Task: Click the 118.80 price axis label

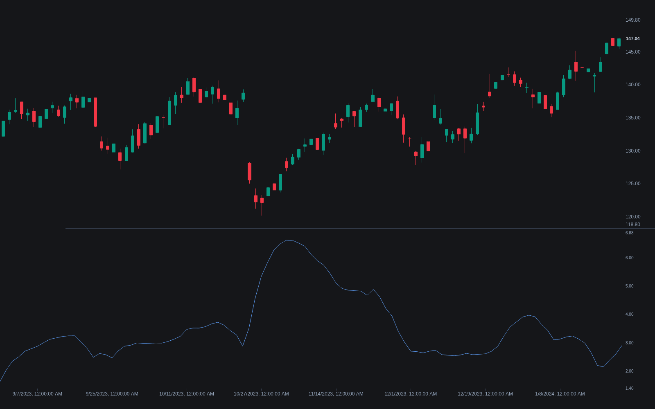Action: click(x=633, y=225)
